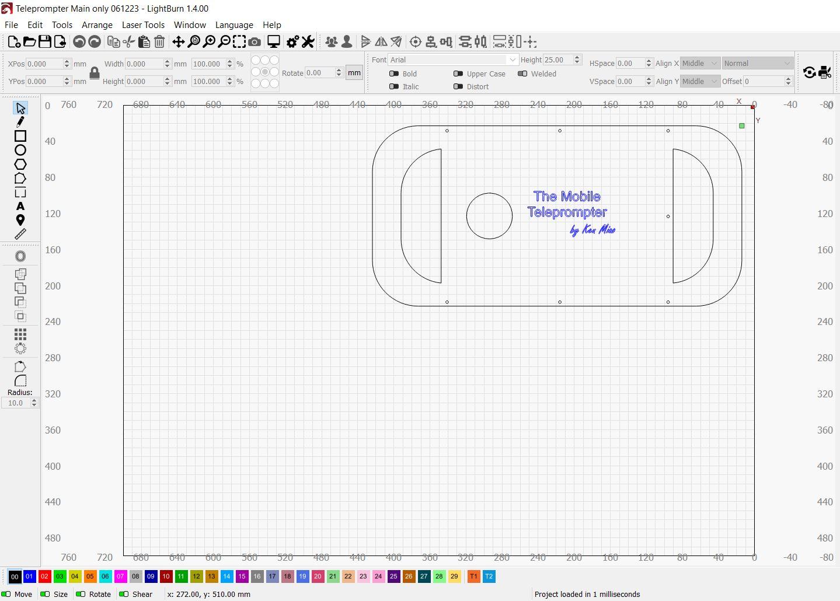The height and width of the screenshot is (601, 840).
Task: Click The Mobile Teleprompter text on canvas
Action: click(x=567, y=204)
